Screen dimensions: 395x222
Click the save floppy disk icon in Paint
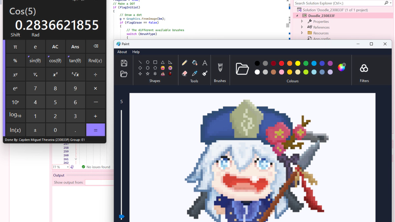coord(124,63)
